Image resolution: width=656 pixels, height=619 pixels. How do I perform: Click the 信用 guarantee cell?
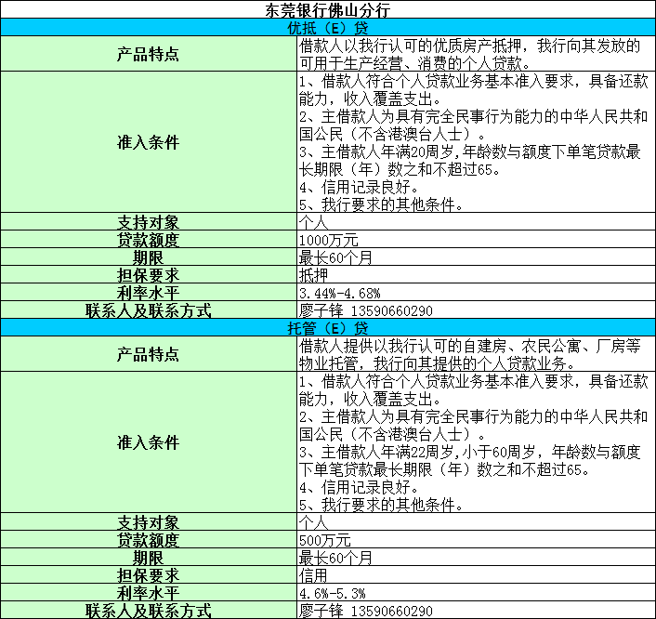tap(476, 574)
